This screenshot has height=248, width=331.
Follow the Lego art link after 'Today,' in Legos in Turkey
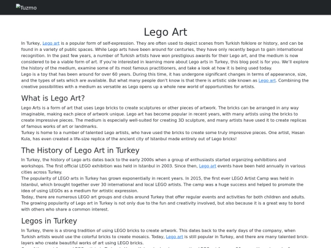coord(174,237)
